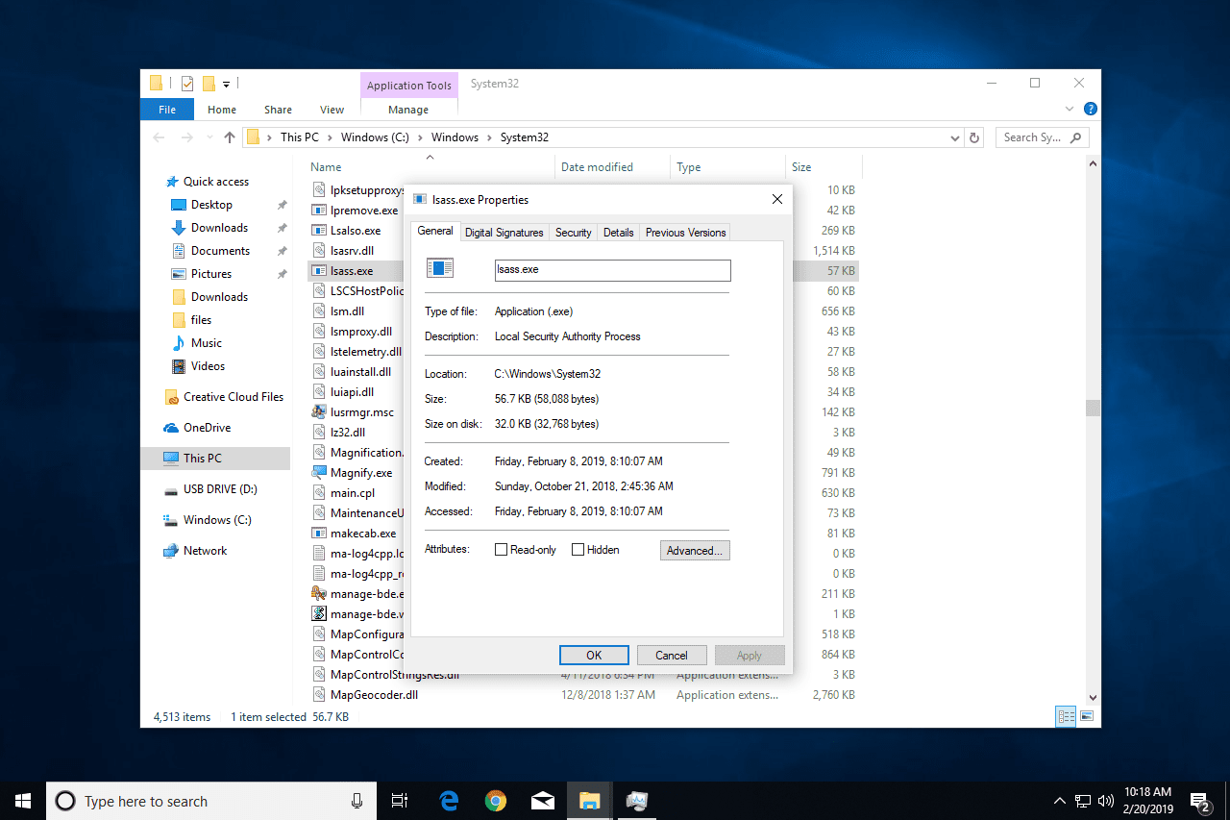The width and height of the screenshot is (1230, 820).
Task: Click the Refresh icon in address bar
Action: [975, 137]
